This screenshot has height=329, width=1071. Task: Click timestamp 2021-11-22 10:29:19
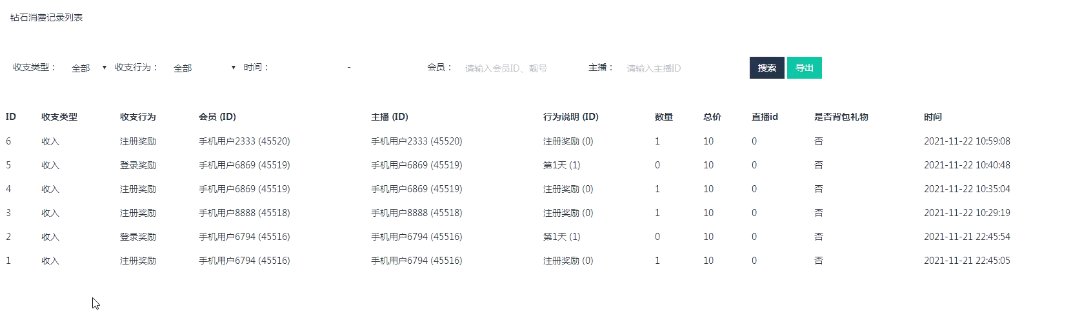click(967, 212)
